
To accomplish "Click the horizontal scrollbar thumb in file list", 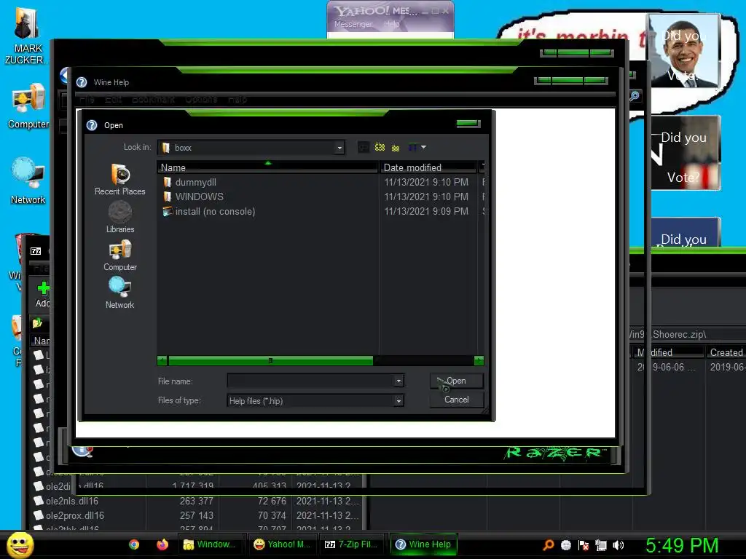I will tap(270, 361).
